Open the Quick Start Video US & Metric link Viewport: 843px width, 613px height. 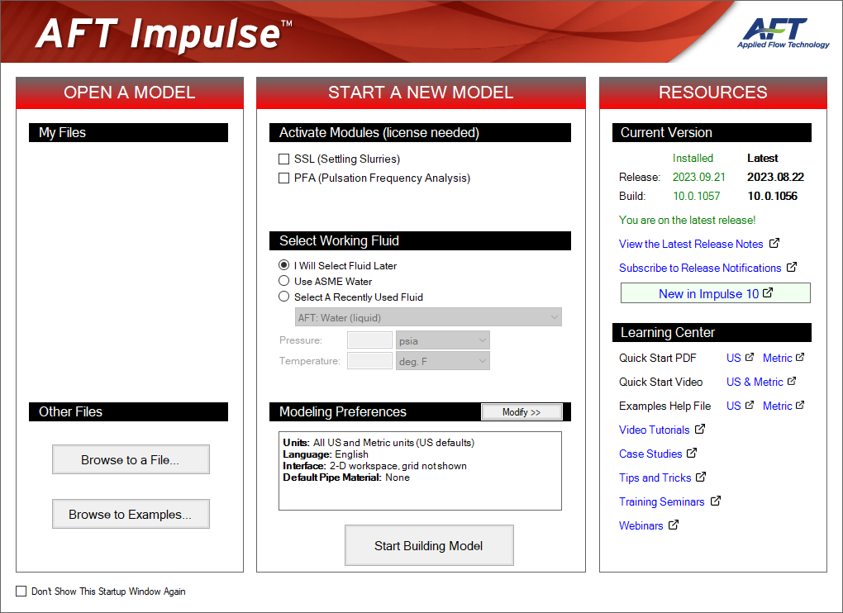click(755, 382)
